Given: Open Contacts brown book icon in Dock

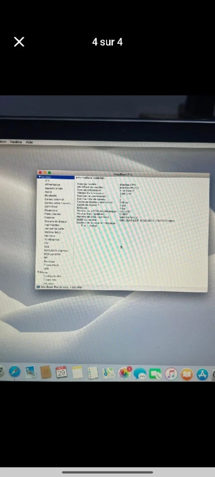Looking at the screenshot, I should [x=46, y=372].
